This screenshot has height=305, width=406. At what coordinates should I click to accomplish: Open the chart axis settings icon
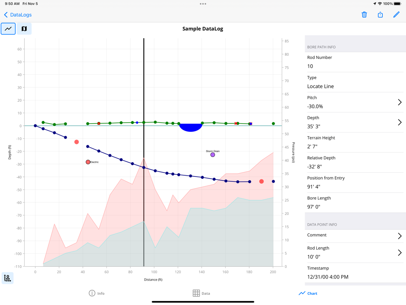[8, 278]
